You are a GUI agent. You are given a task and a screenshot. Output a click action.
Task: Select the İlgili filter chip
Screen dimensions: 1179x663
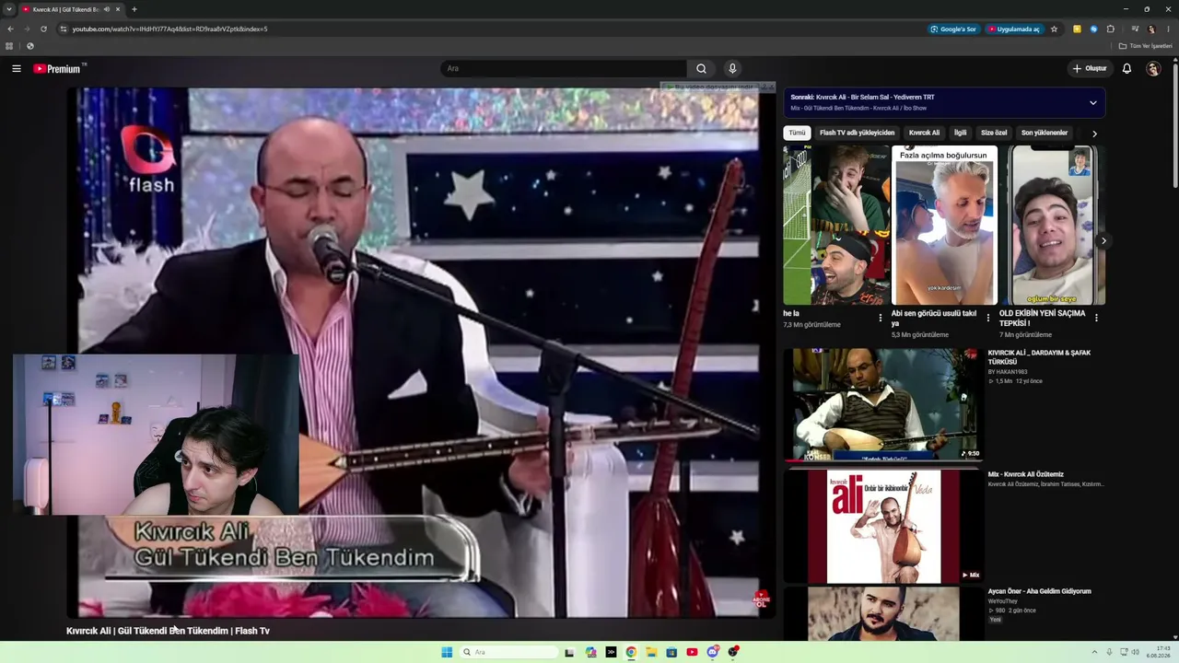point(960,133)
